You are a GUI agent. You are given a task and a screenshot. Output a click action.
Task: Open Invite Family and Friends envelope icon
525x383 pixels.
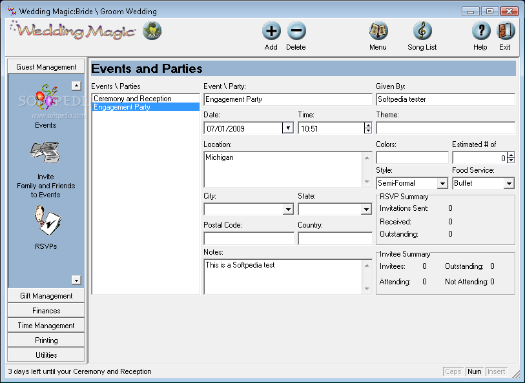click(45, 153)
